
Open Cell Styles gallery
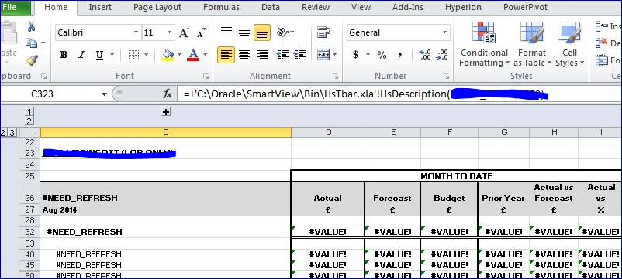pos(569,44)
